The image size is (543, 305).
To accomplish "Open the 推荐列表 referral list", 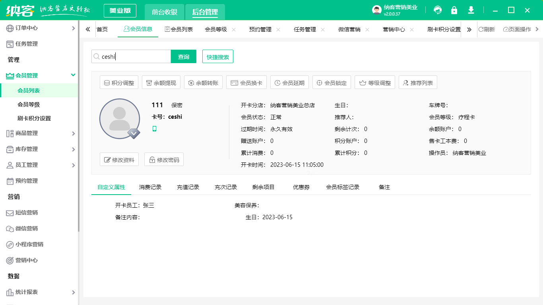I will tap(418, 82).
